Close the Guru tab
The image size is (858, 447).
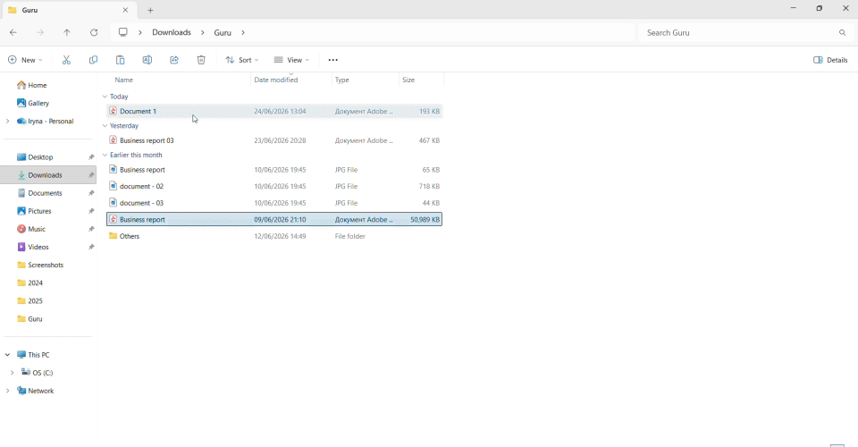tap(125, 10)
